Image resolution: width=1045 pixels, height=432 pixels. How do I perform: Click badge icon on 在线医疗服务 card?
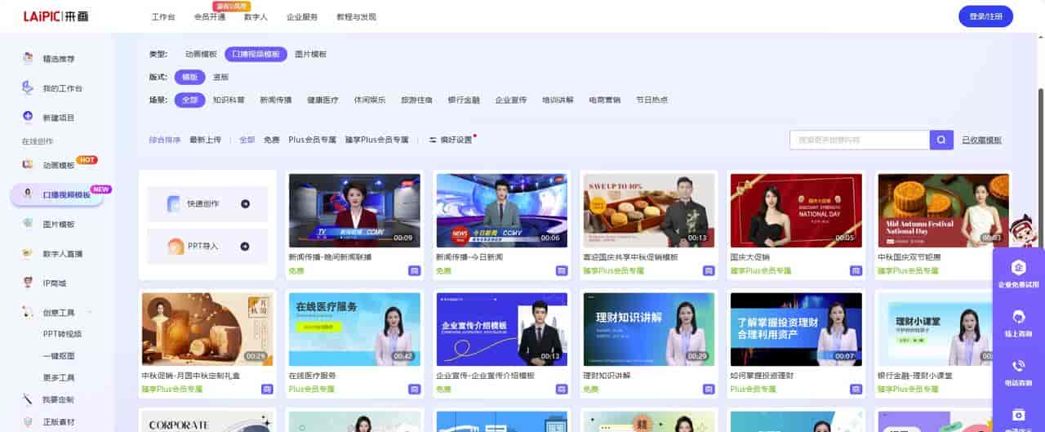click(x=414, y=390)
